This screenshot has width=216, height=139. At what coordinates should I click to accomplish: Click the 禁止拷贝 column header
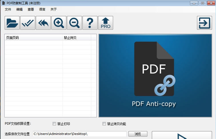[77, 38]
